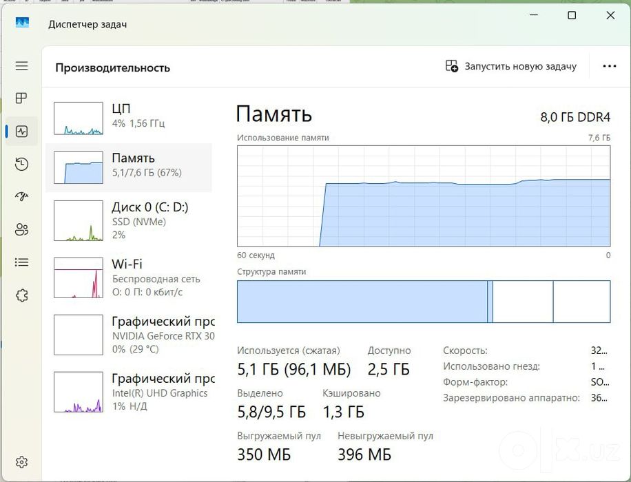This screenshot has width=631, height=482.
Task: Open Task Manager settings gear
Action: [x=22, y=462]
